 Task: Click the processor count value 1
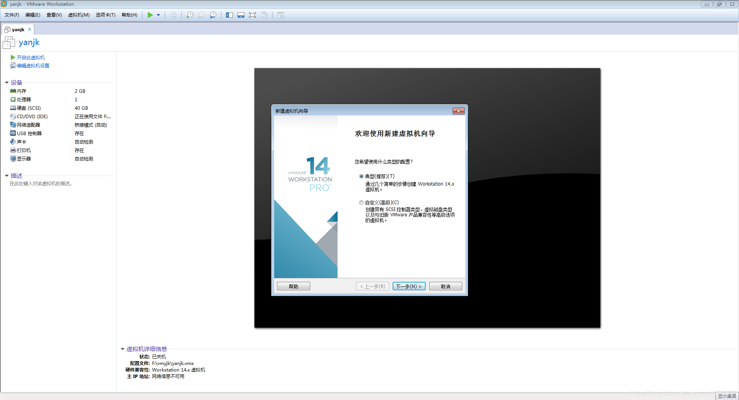coord(76,100)
